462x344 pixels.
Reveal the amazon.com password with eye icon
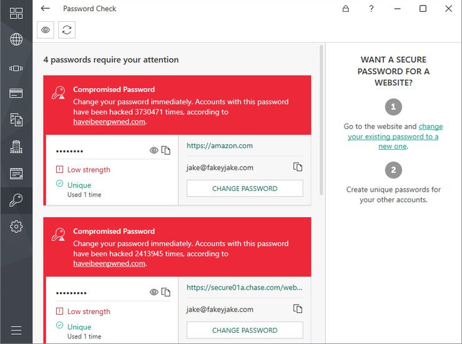tap(154, 150)
